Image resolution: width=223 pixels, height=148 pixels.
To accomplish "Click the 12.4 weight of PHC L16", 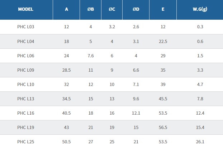I will tap(200, 113).
